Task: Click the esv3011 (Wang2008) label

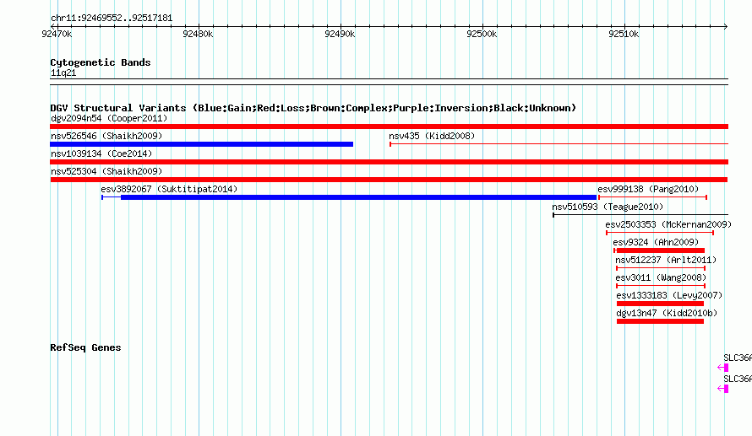Action: click(x=661, y=277)
